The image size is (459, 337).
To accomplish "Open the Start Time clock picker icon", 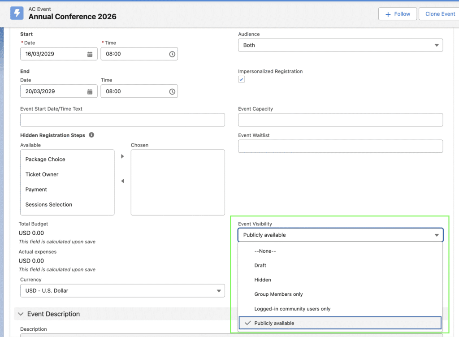I will [x=172, y=54].
